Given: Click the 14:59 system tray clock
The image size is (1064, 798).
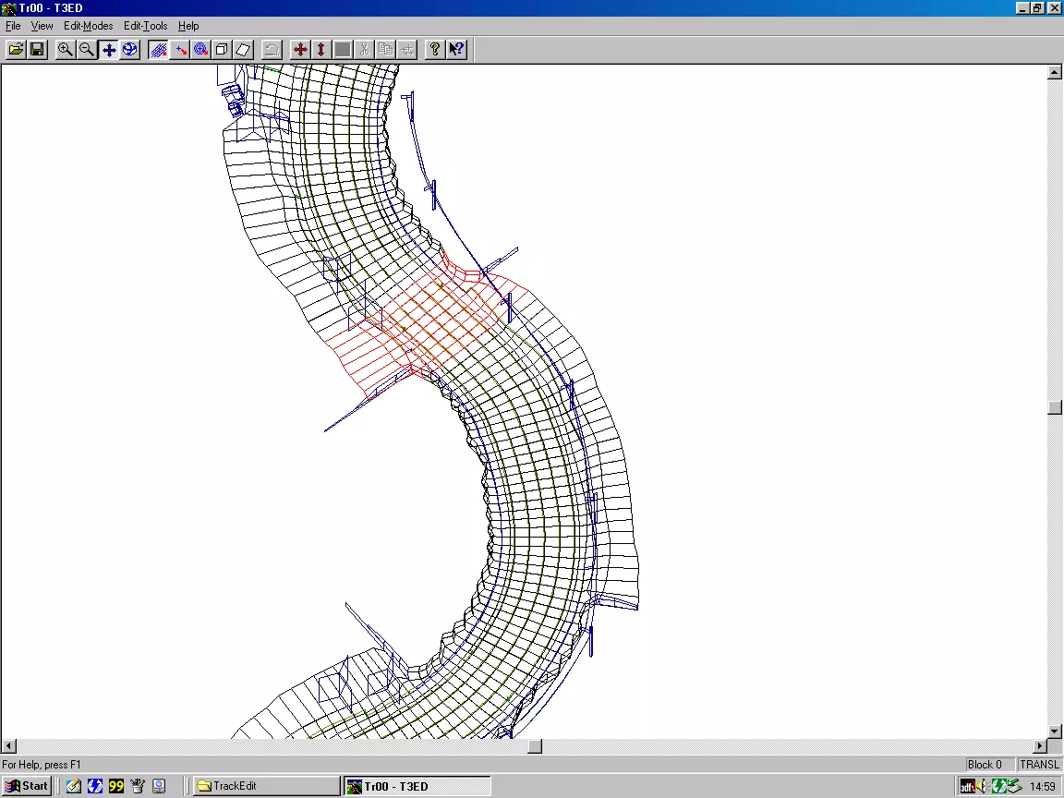Looking at the screenshot, I should point(1043,787).
